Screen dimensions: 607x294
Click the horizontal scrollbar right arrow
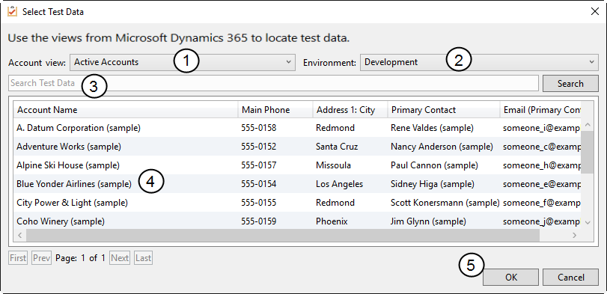coord(575,235)
